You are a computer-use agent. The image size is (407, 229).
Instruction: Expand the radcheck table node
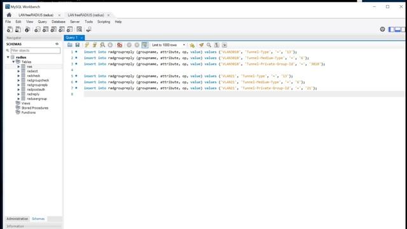(x=18, y=76)
